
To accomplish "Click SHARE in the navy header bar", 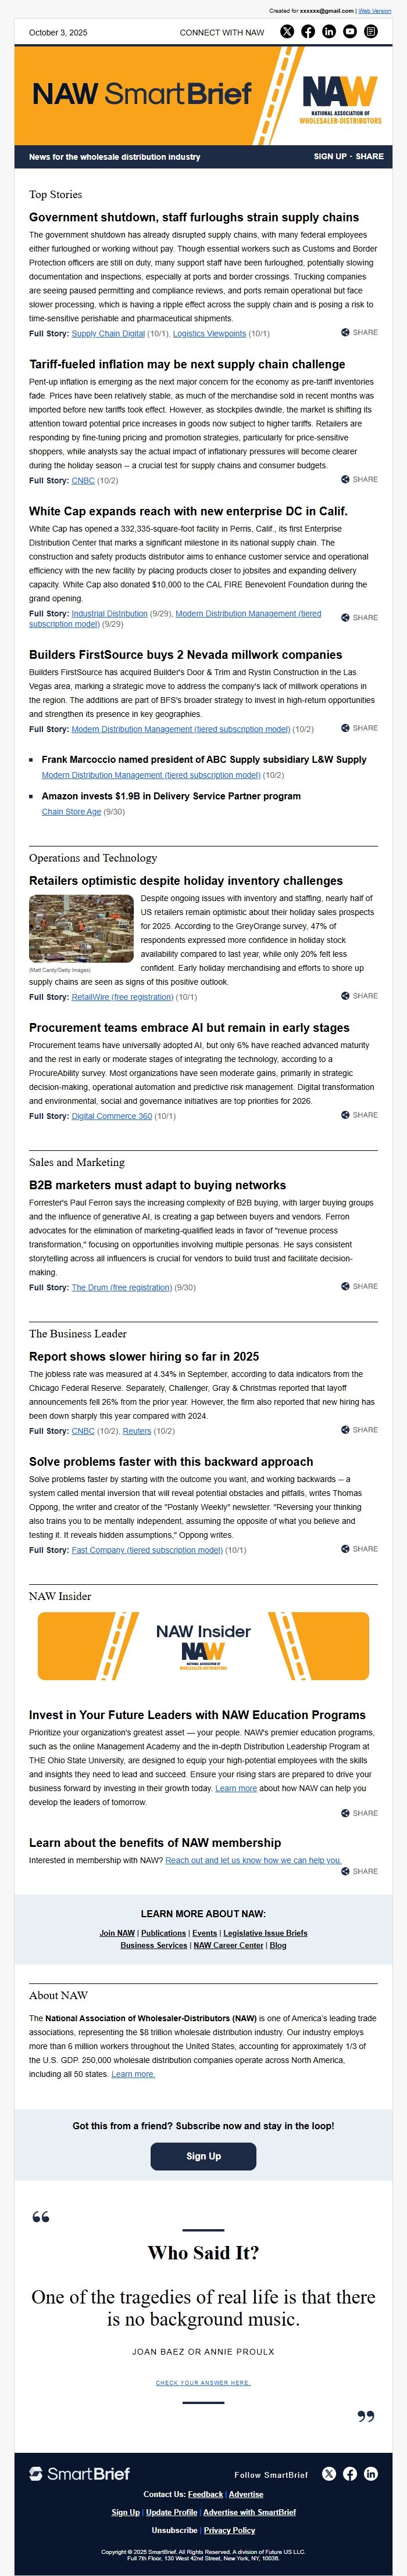I will coord(369,157).
